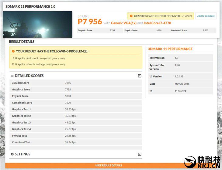The height and width of the screenshot is (170, 222).
Task: Click the Add to compare button
Action: [206, 16]
